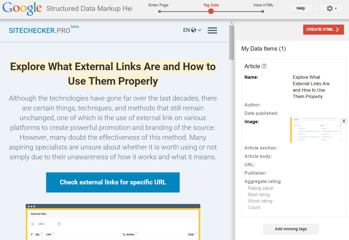349x240 pixels.
Task: Click the Publisher field label
Action: pos(255,173)
